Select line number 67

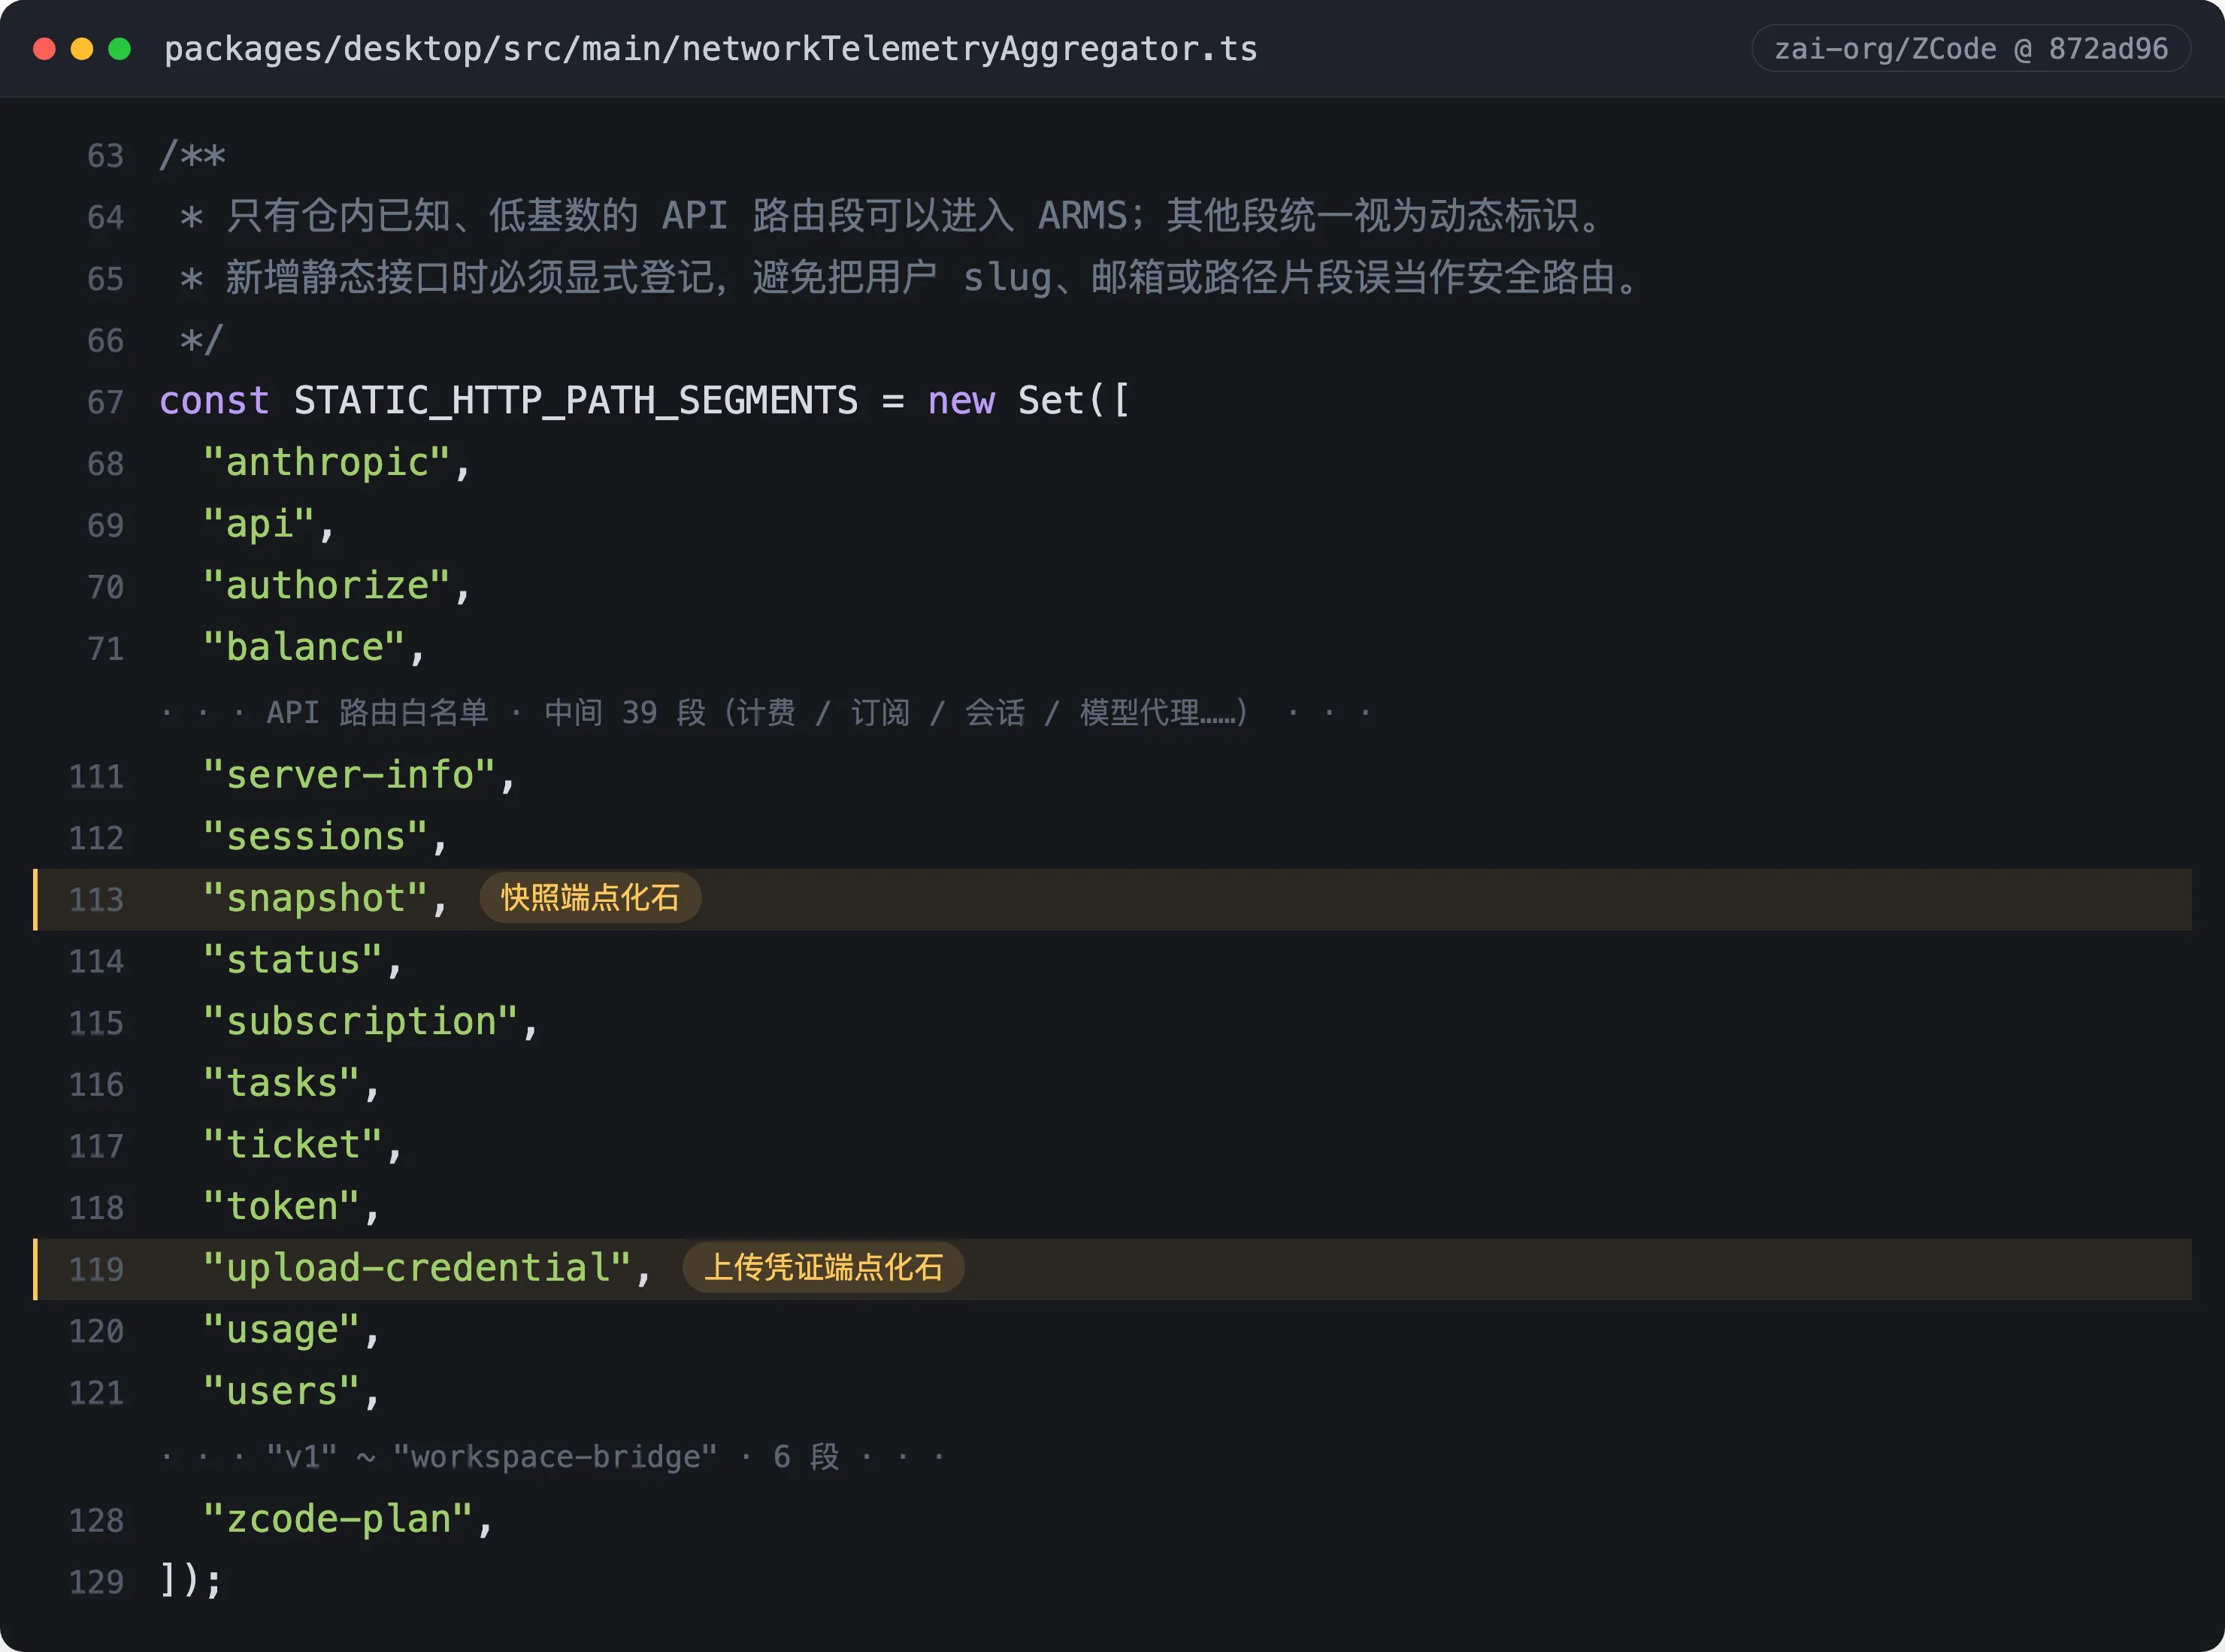coord(105,402)
